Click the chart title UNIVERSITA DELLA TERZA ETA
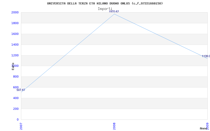 click(105, 3)
